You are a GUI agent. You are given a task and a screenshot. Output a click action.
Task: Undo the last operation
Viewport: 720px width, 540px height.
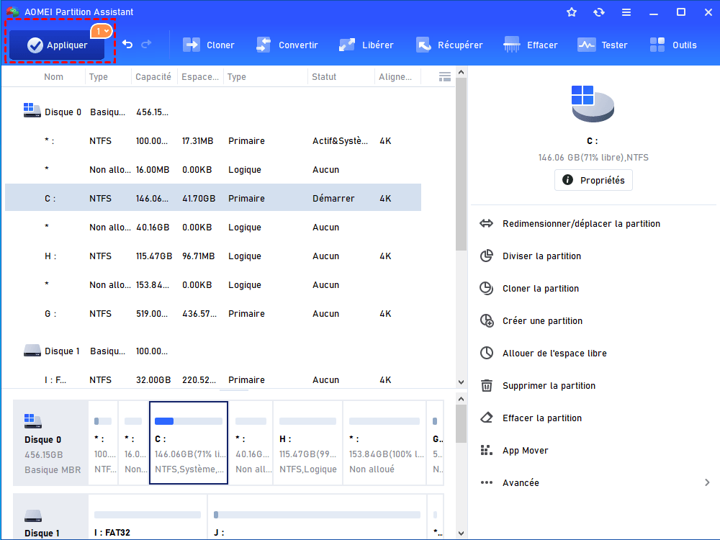(x=127, y=45)
